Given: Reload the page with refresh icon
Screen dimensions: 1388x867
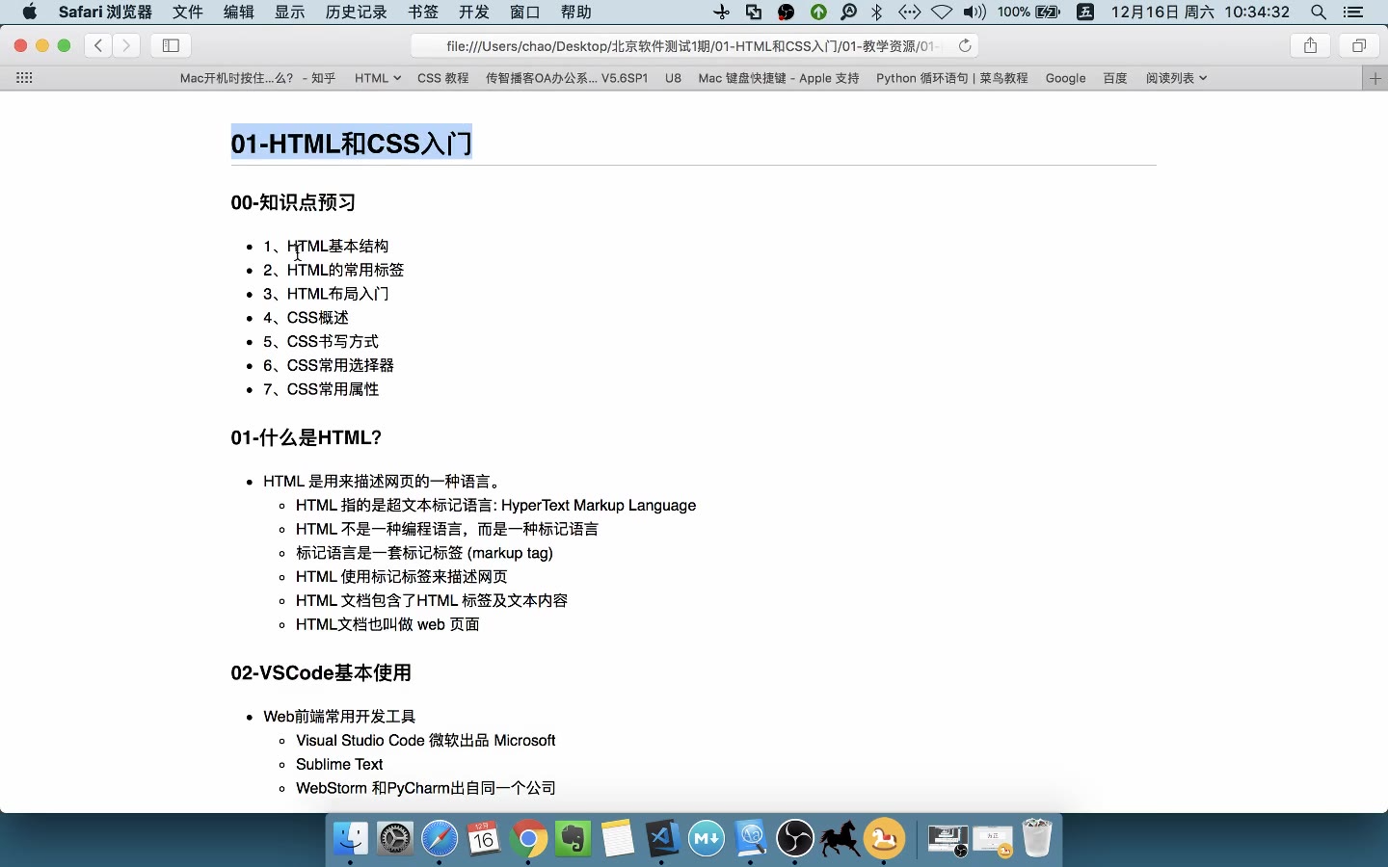Looking at the screenshot, I should (965, 45).
